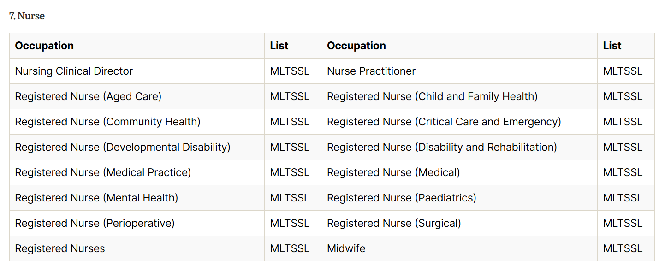The height and width of the screenshot is (272, 665).
Task: Click Registered Nurse (Disability and Rehabilitation) cell
Action: [442, 147]
